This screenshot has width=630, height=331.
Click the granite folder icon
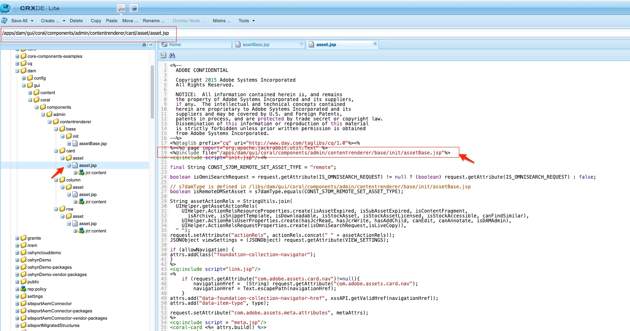pos(23,238)
